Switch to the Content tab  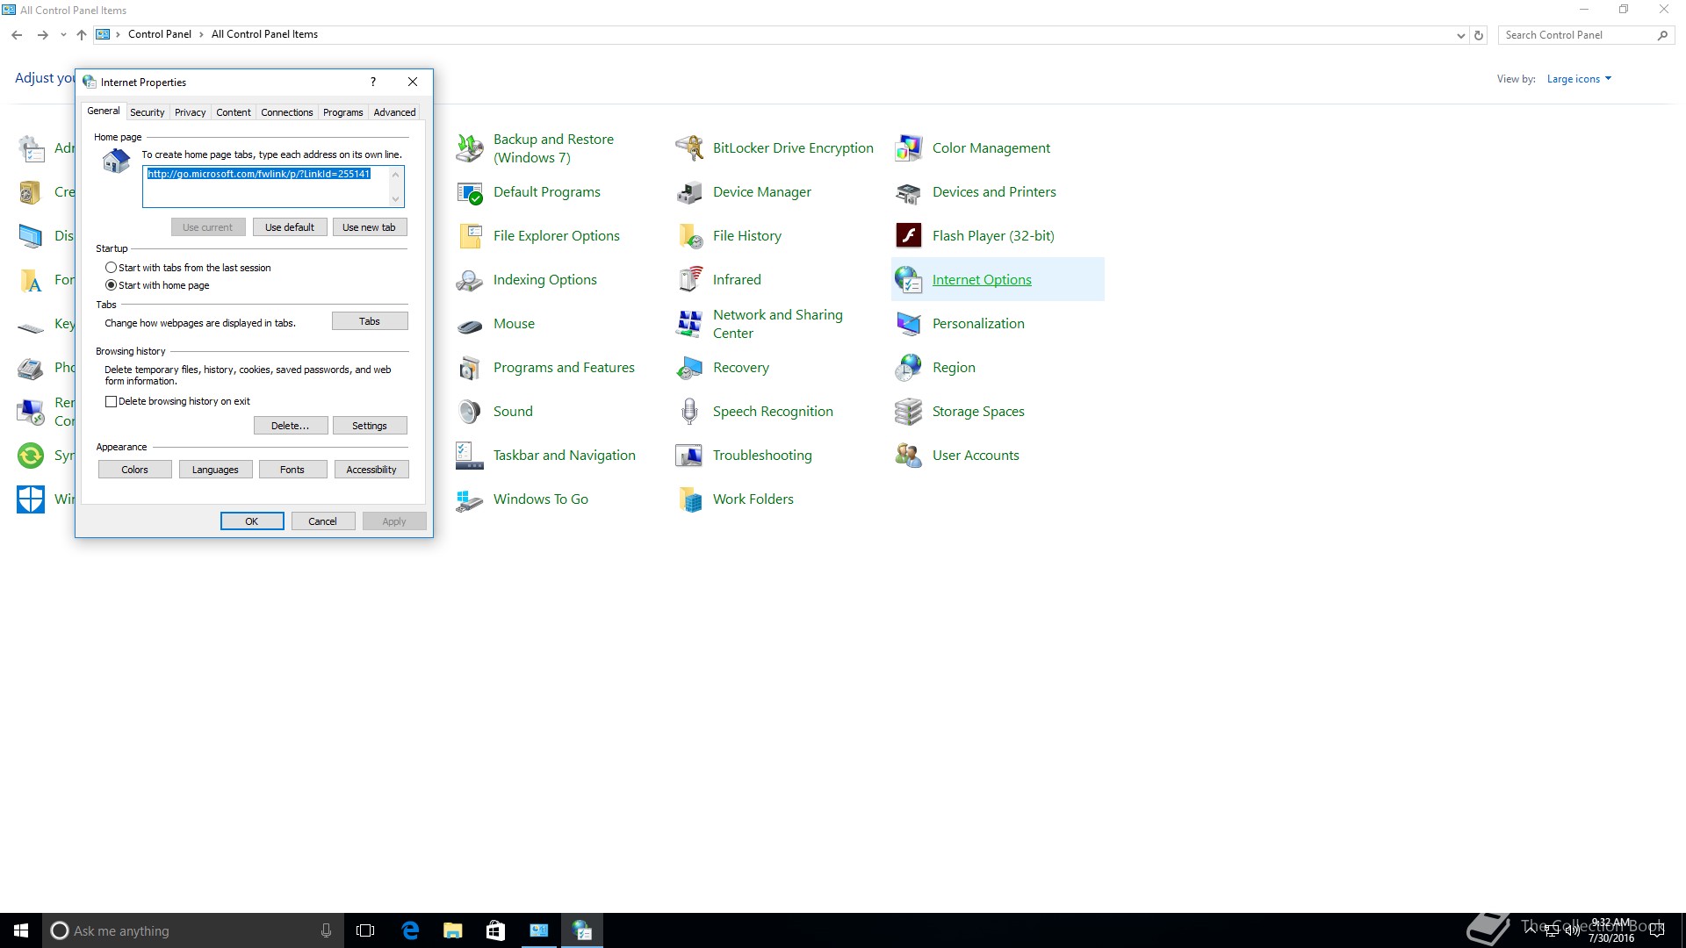(x=234, y=112)
